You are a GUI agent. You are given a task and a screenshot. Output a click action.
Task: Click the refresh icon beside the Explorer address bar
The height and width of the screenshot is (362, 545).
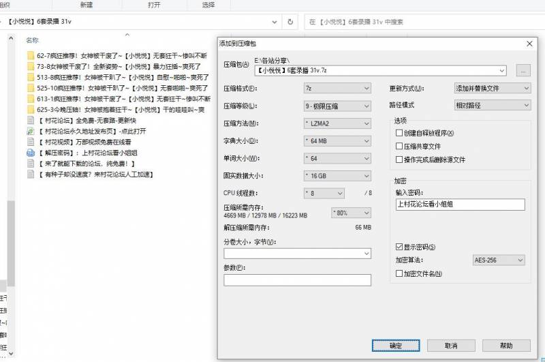click(x=291, y=22)
